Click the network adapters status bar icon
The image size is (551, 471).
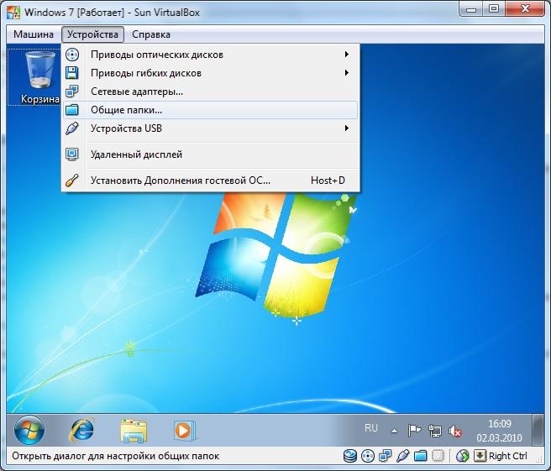click(x=385, y=456)
